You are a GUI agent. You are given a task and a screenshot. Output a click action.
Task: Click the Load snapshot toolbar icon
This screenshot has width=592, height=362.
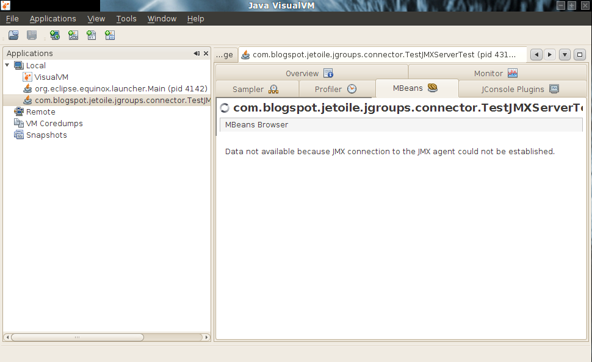[13, 35]
